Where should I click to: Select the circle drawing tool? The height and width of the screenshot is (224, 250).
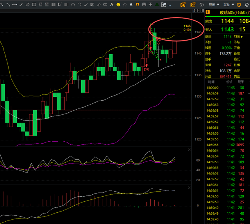(x=73, y=4)
